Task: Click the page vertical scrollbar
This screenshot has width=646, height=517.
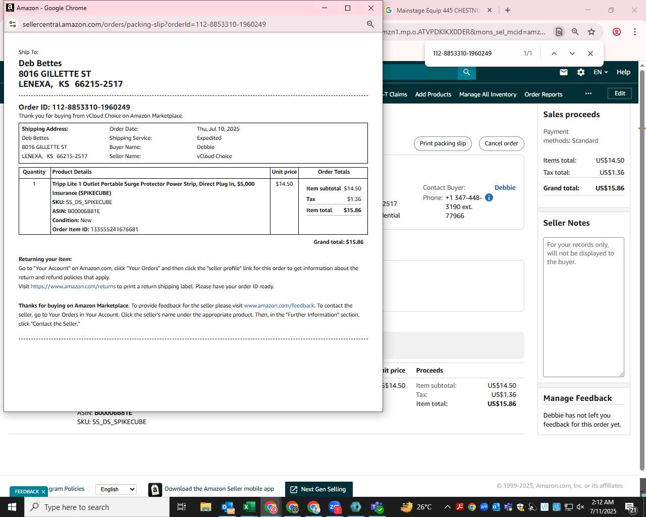Action: [642, 270]
